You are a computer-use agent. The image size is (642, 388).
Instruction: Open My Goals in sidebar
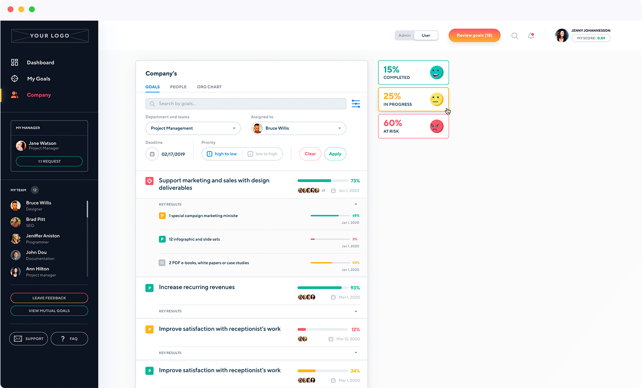tap(39, 79)
